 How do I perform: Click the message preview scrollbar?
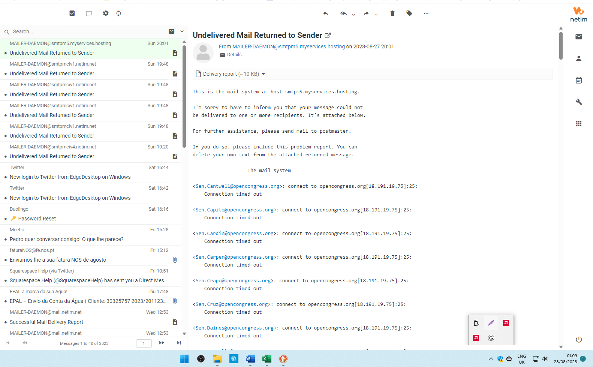(561, 46)
